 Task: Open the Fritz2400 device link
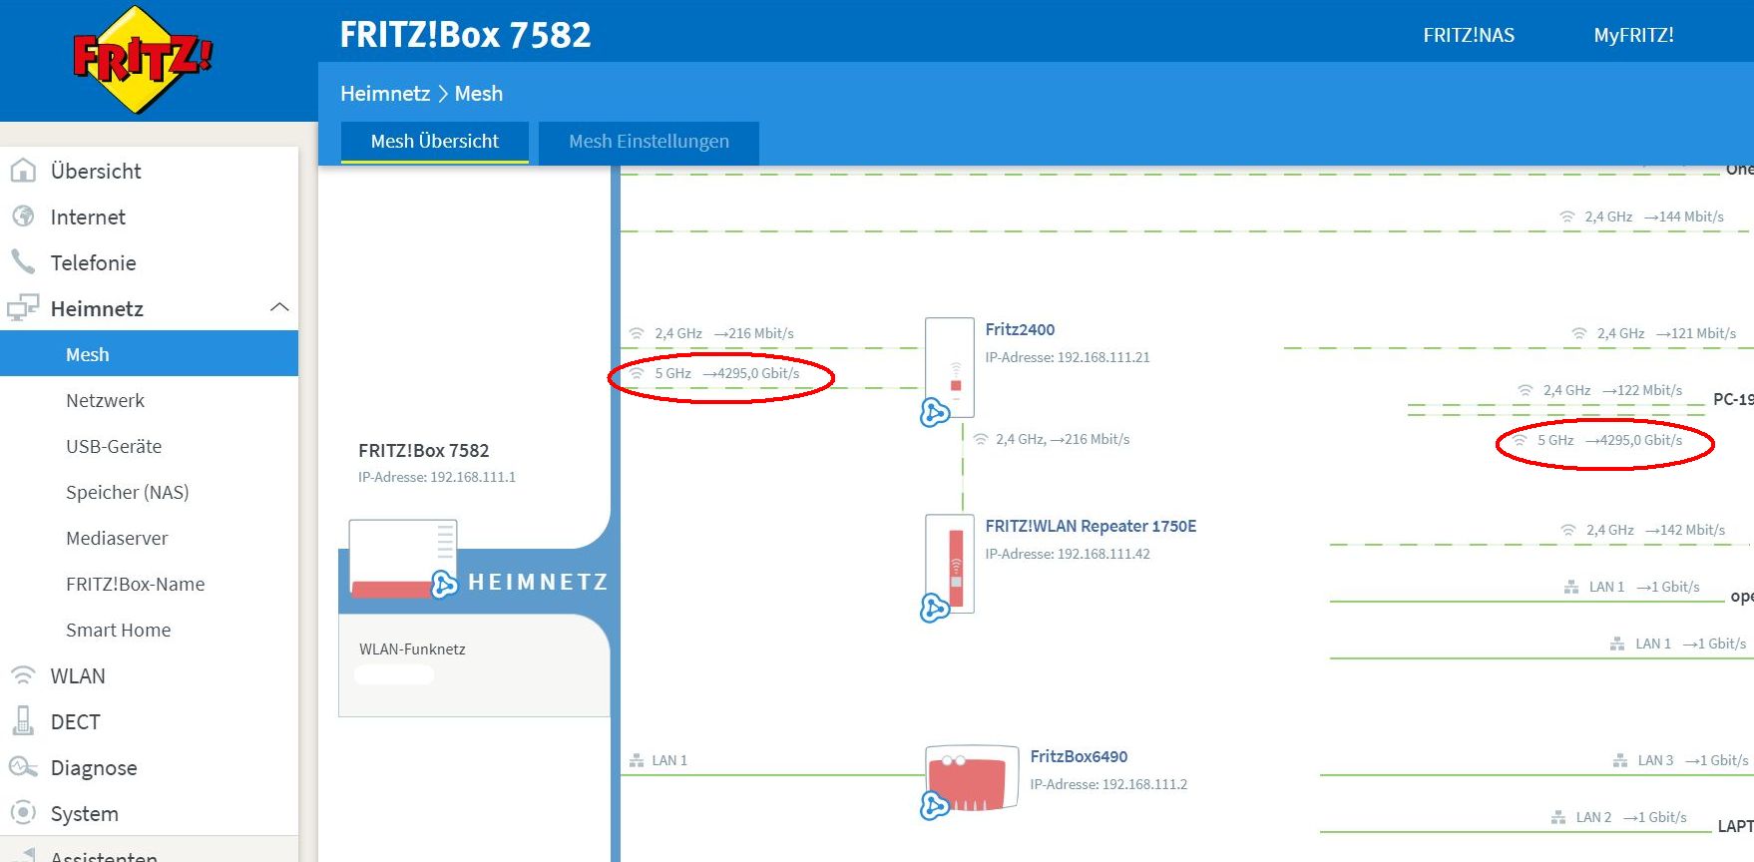pyautogui.click(x=1020, y=329)
